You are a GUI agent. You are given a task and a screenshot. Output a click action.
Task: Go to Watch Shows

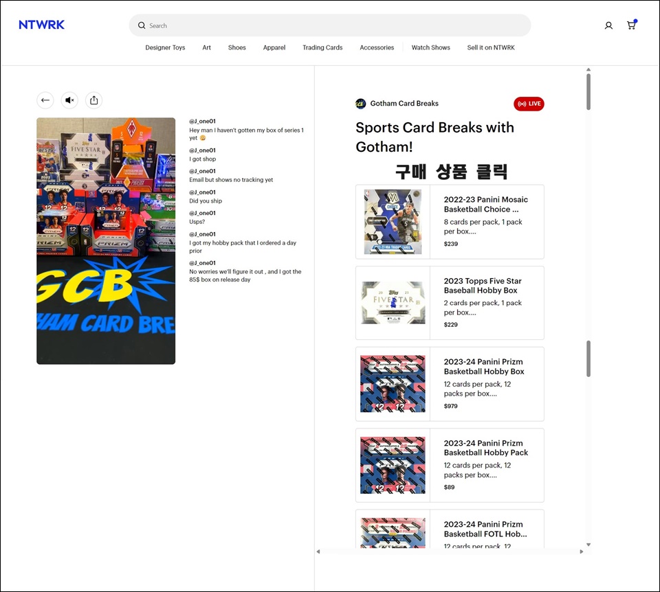(430, 47)
